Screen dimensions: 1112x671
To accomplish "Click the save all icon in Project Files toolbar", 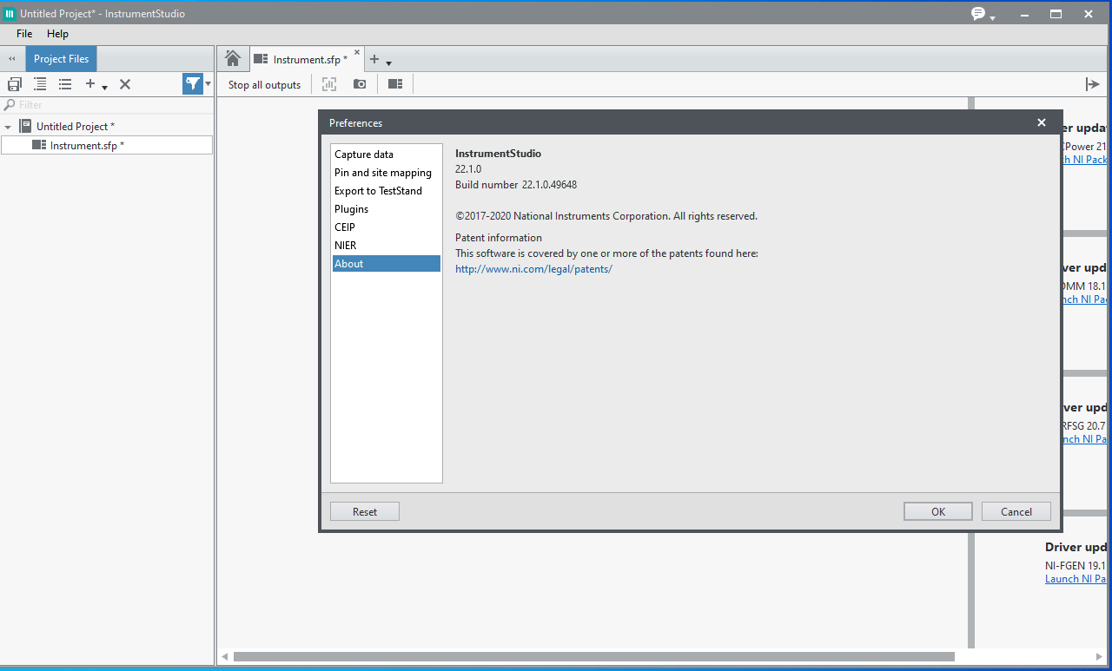I will [14, 84].
